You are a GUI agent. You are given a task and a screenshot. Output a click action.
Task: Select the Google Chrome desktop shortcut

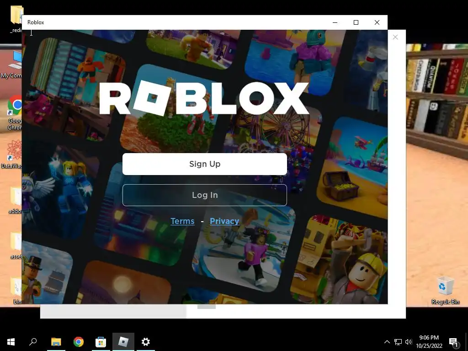[x=14, y=113]
